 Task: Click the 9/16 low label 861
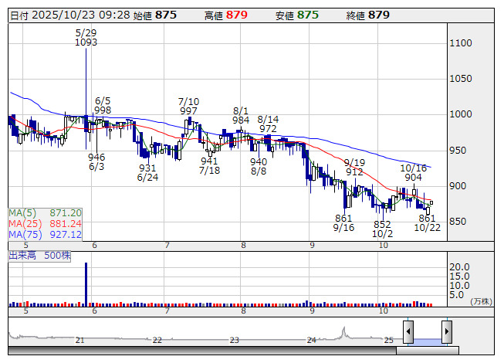(x=343, y=219)
